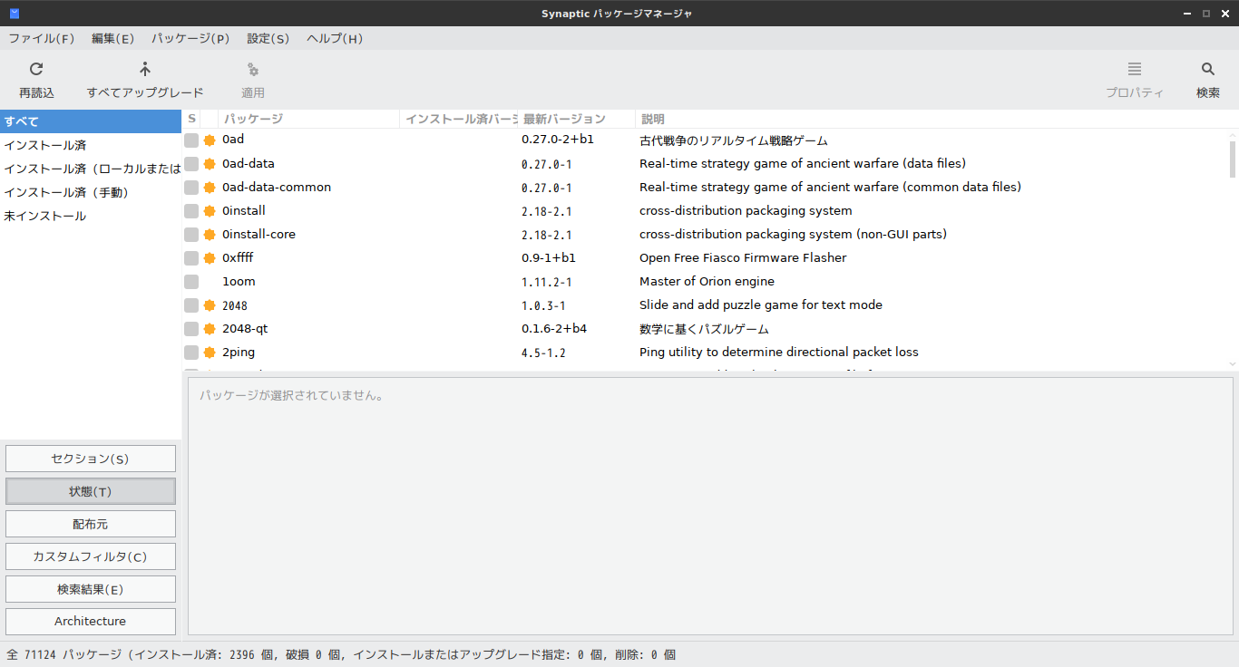Click description 'Master of Orion engine'
The height and width of the screenshot is (667, 1239).
tap(707, 282)
